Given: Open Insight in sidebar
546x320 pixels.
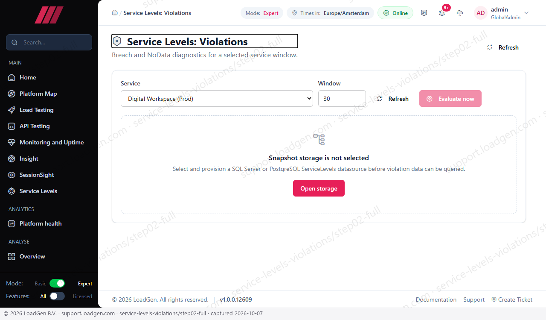Looking at the screenshot, I should click(49, 159).
